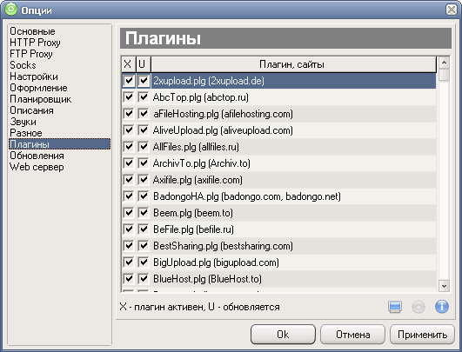Click the plugin list scrollbar thumb

click(x=444, y=75)
